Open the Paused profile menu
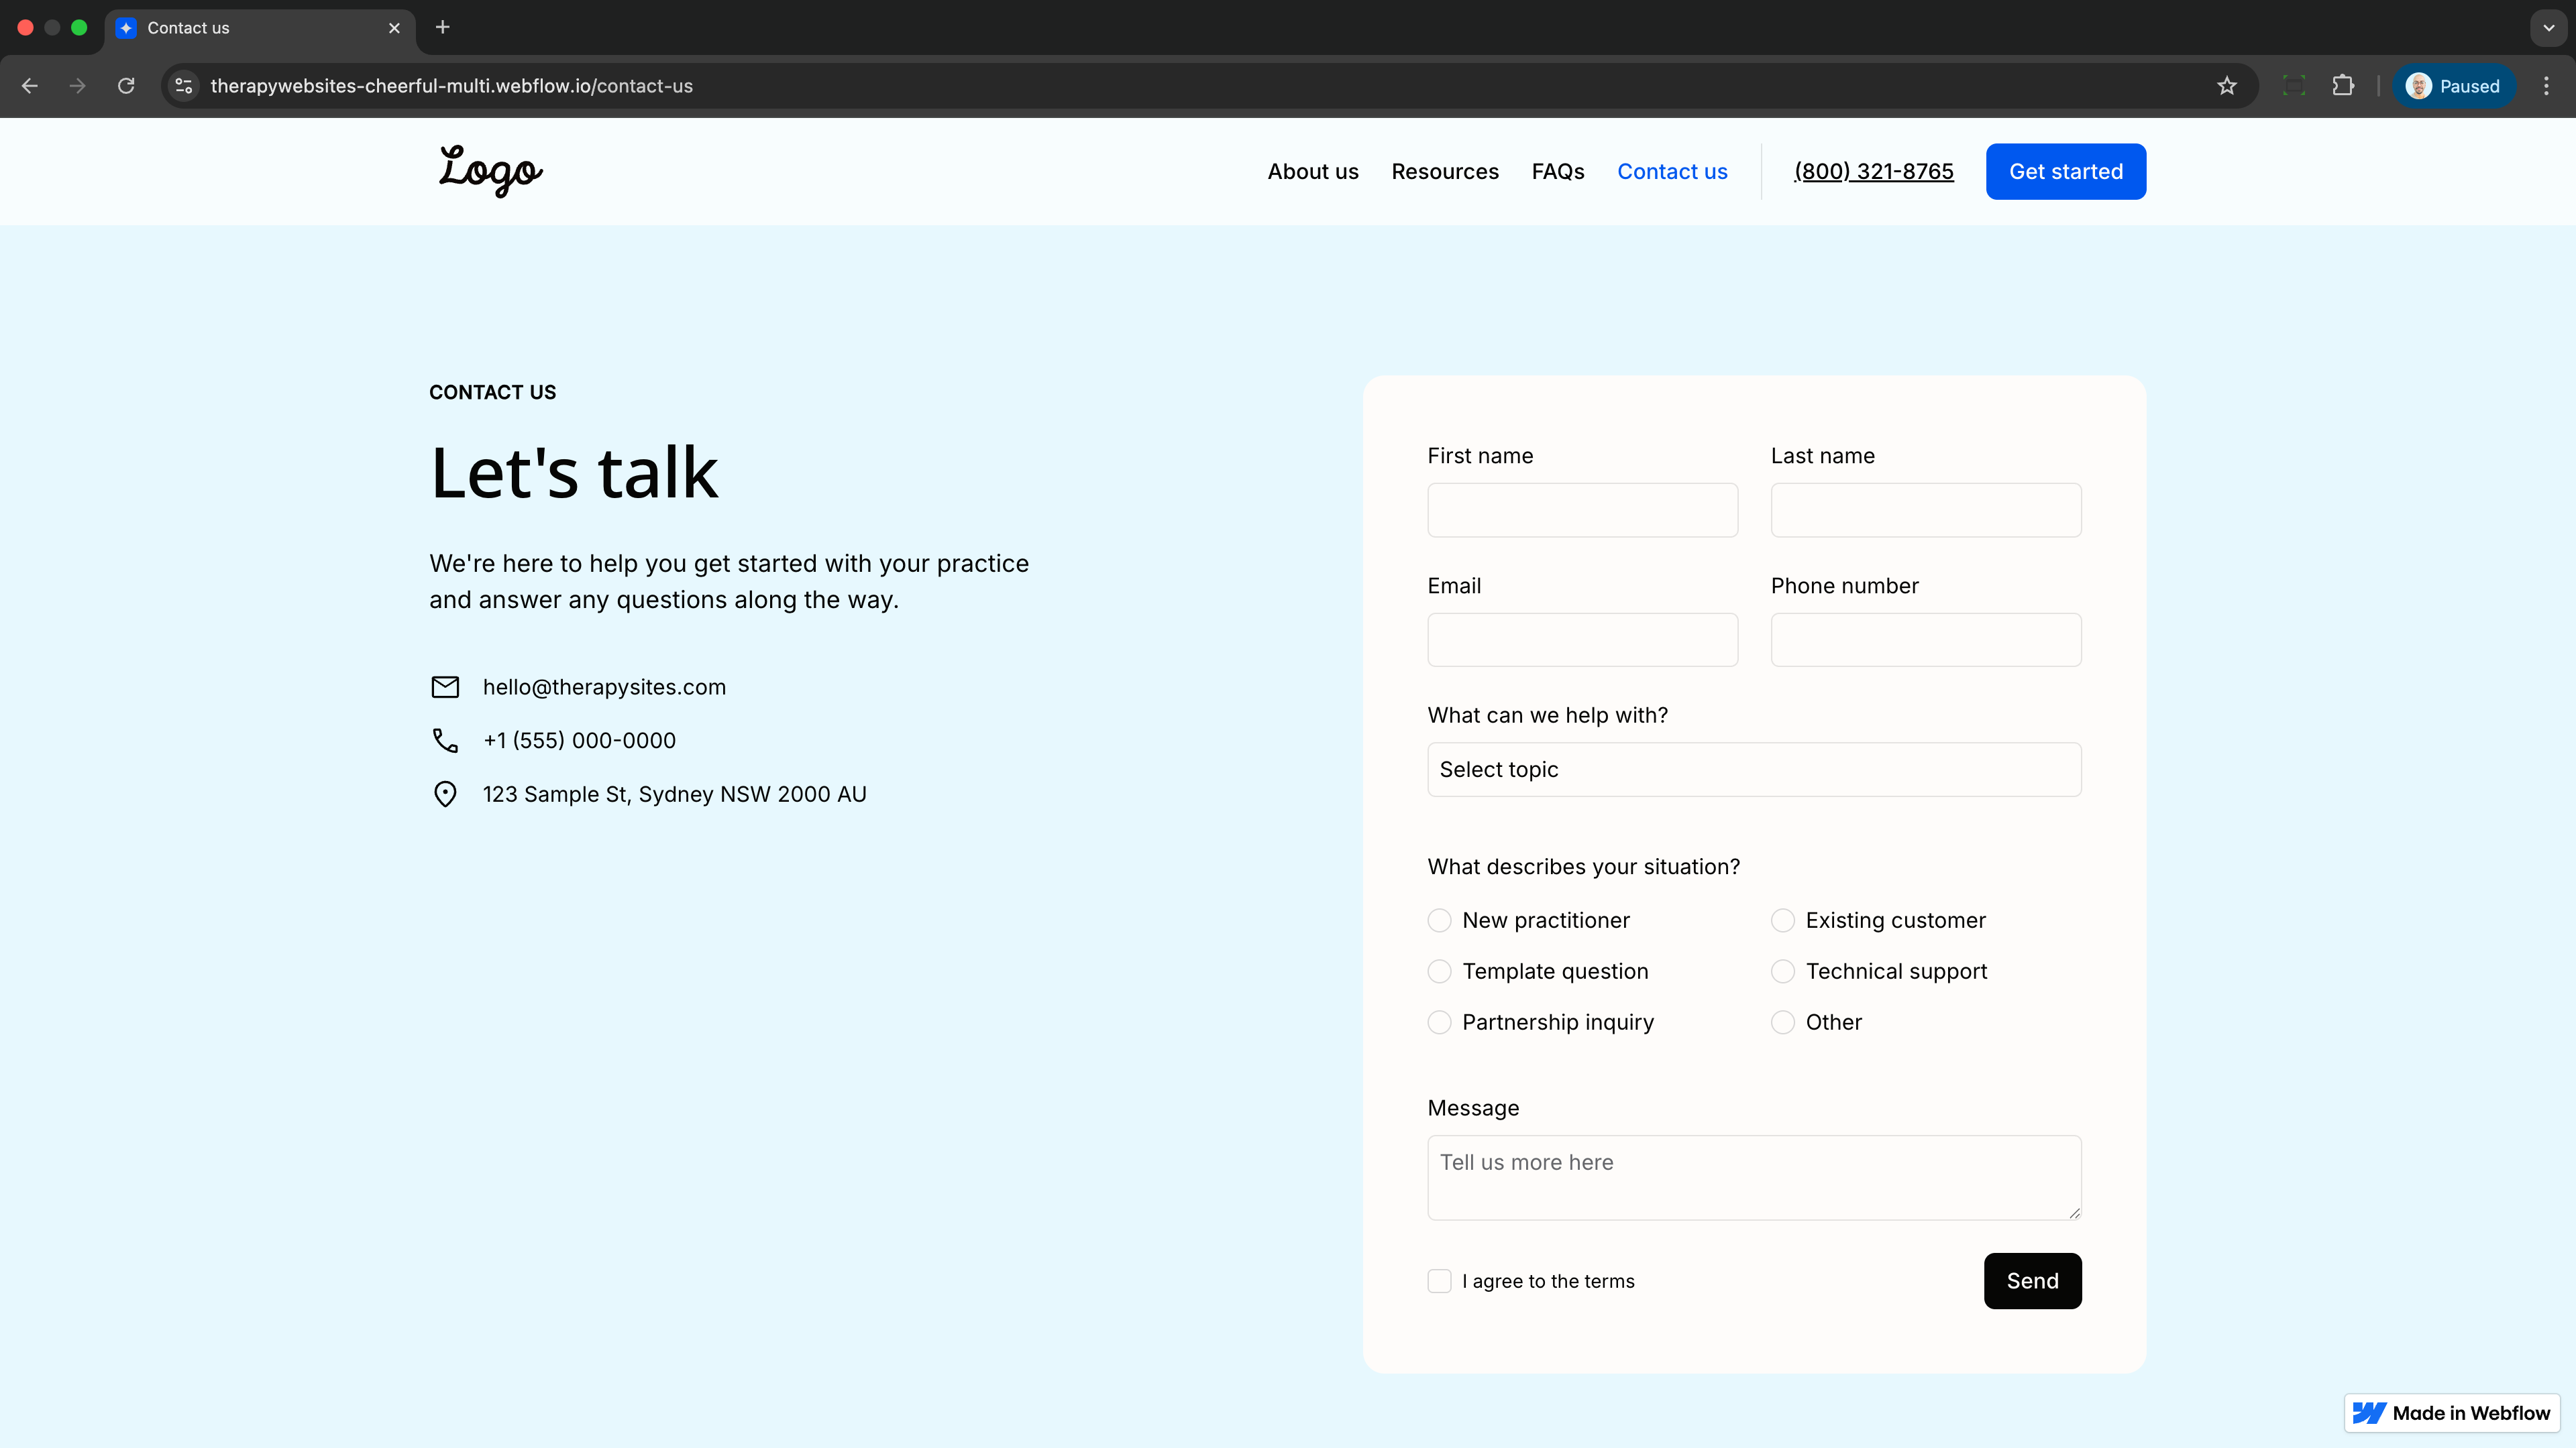 2454,86
